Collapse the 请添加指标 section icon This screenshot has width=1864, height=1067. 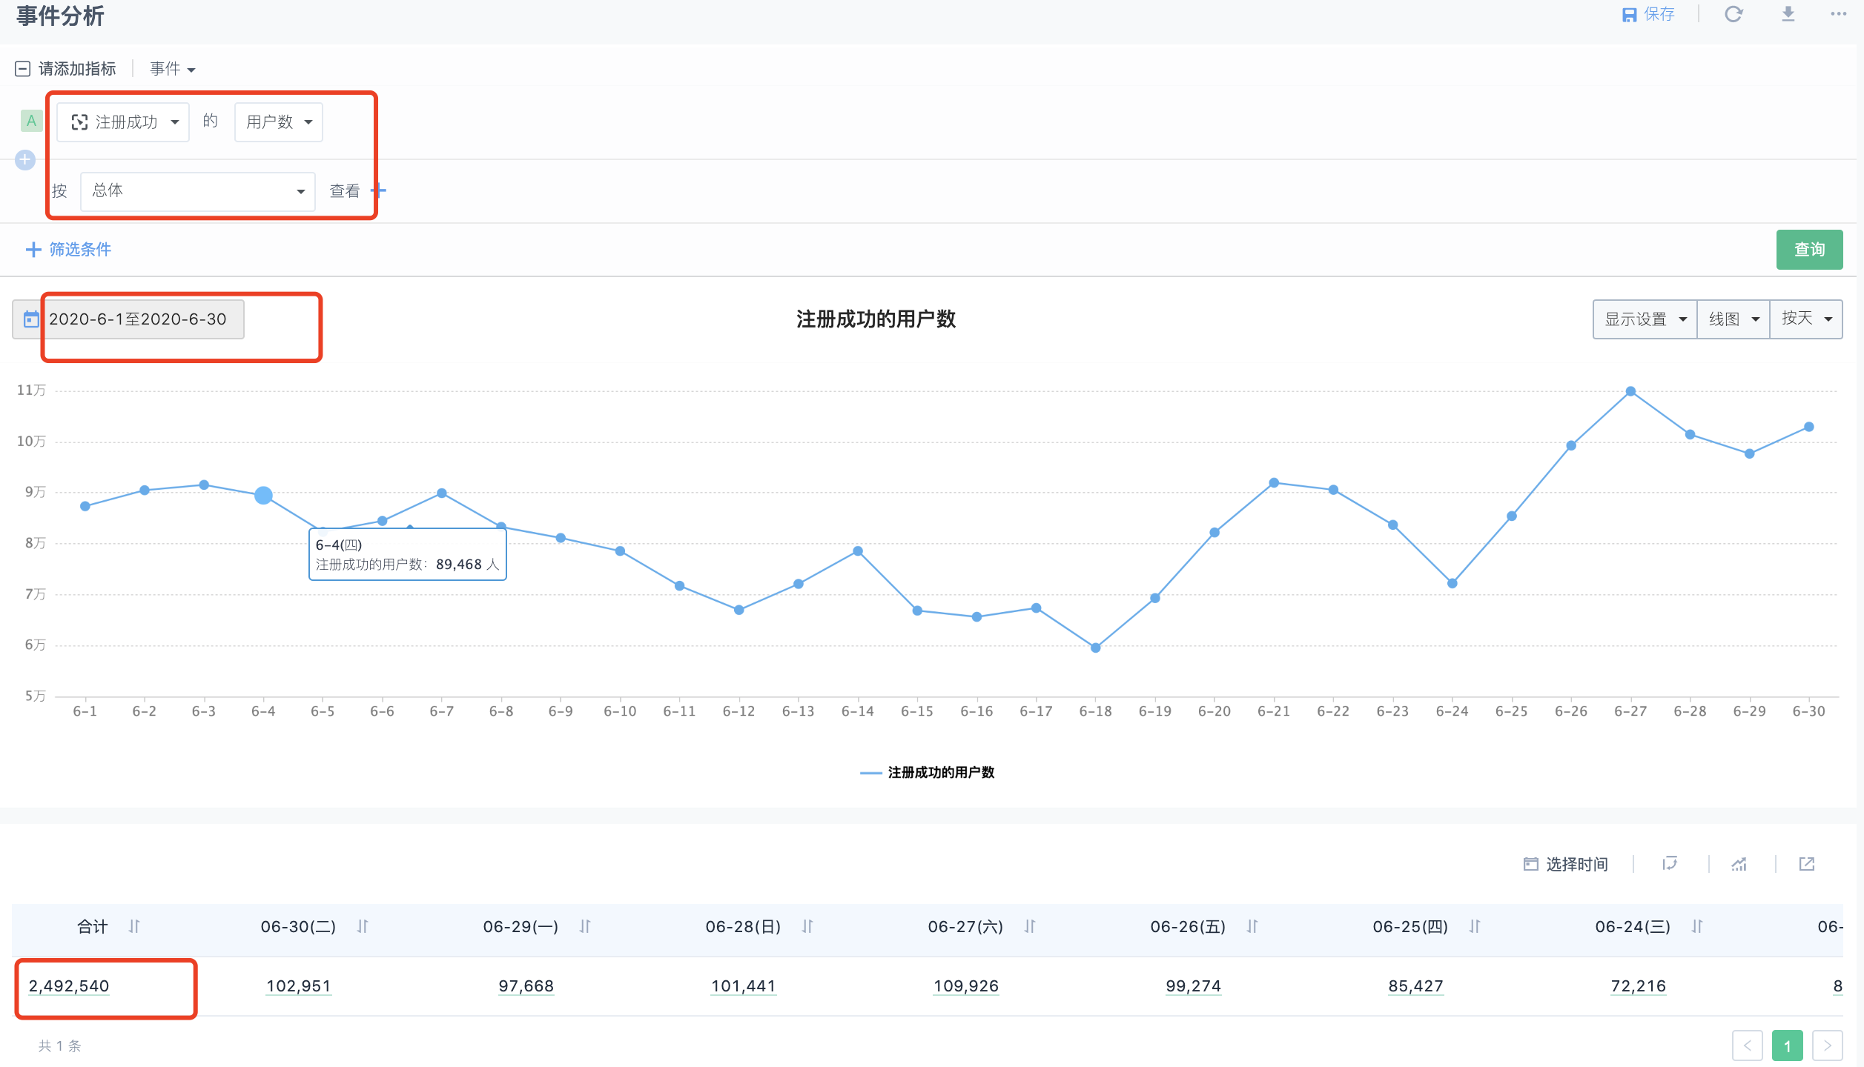click(x=23, y=69)
